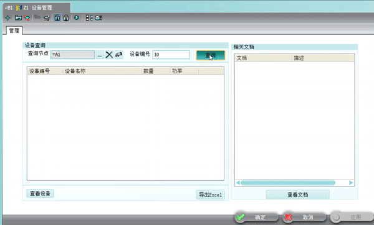374x225 pixels.
Task: Click the 查询 search button
Action: coord(211,55)
